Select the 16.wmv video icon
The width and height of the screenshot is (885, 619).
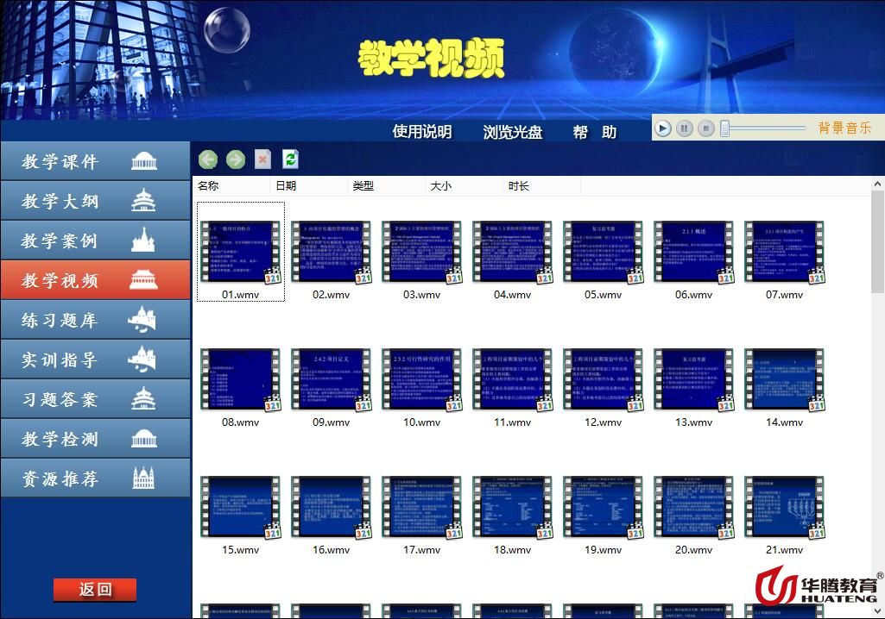click(x=332, y=507)
